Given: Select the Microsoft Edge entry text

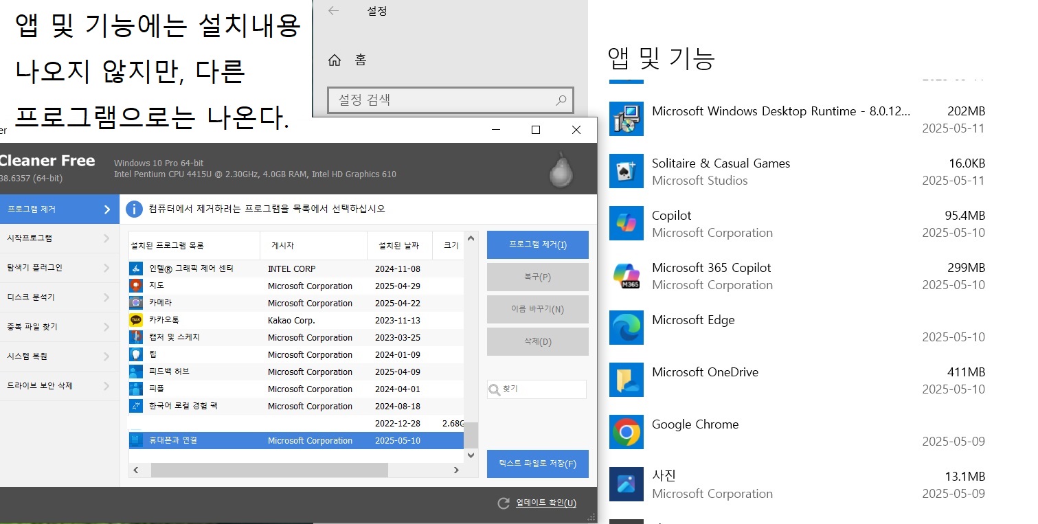Looking at the screenshot, I should pos(693,320).
